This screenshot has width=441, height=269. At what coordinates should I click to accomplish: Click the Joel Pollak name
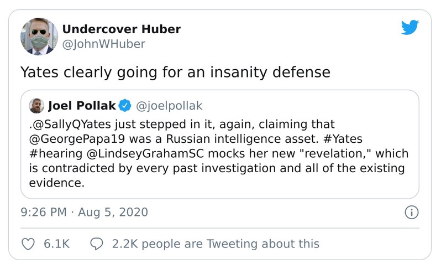[81, 105]
